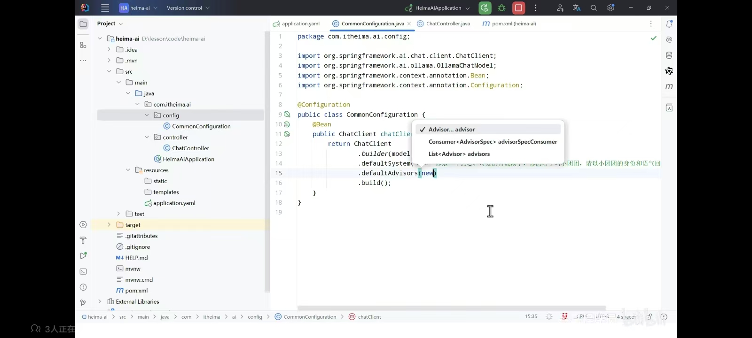The image size is (752, 338).
Task: Open the Project view dropdown
Action: point(110,23)
